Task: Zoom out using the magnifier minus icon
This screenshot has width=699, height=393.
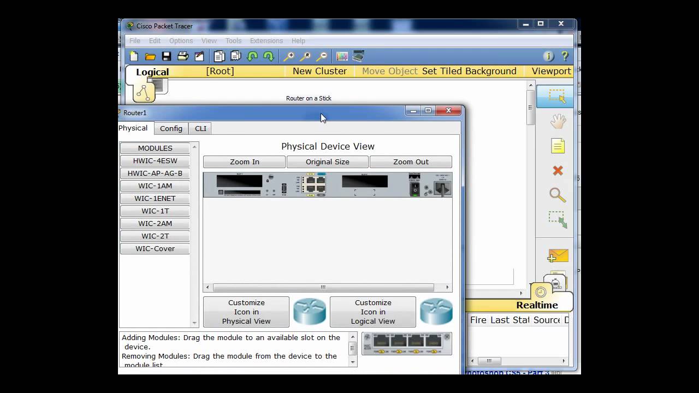Action: pos(322,56)
